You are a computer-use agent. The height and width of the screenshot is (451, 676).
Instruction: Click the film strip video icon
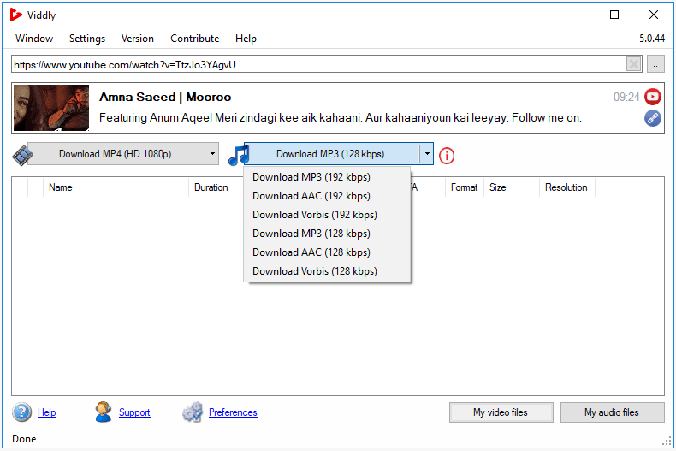tap(22, 155)
